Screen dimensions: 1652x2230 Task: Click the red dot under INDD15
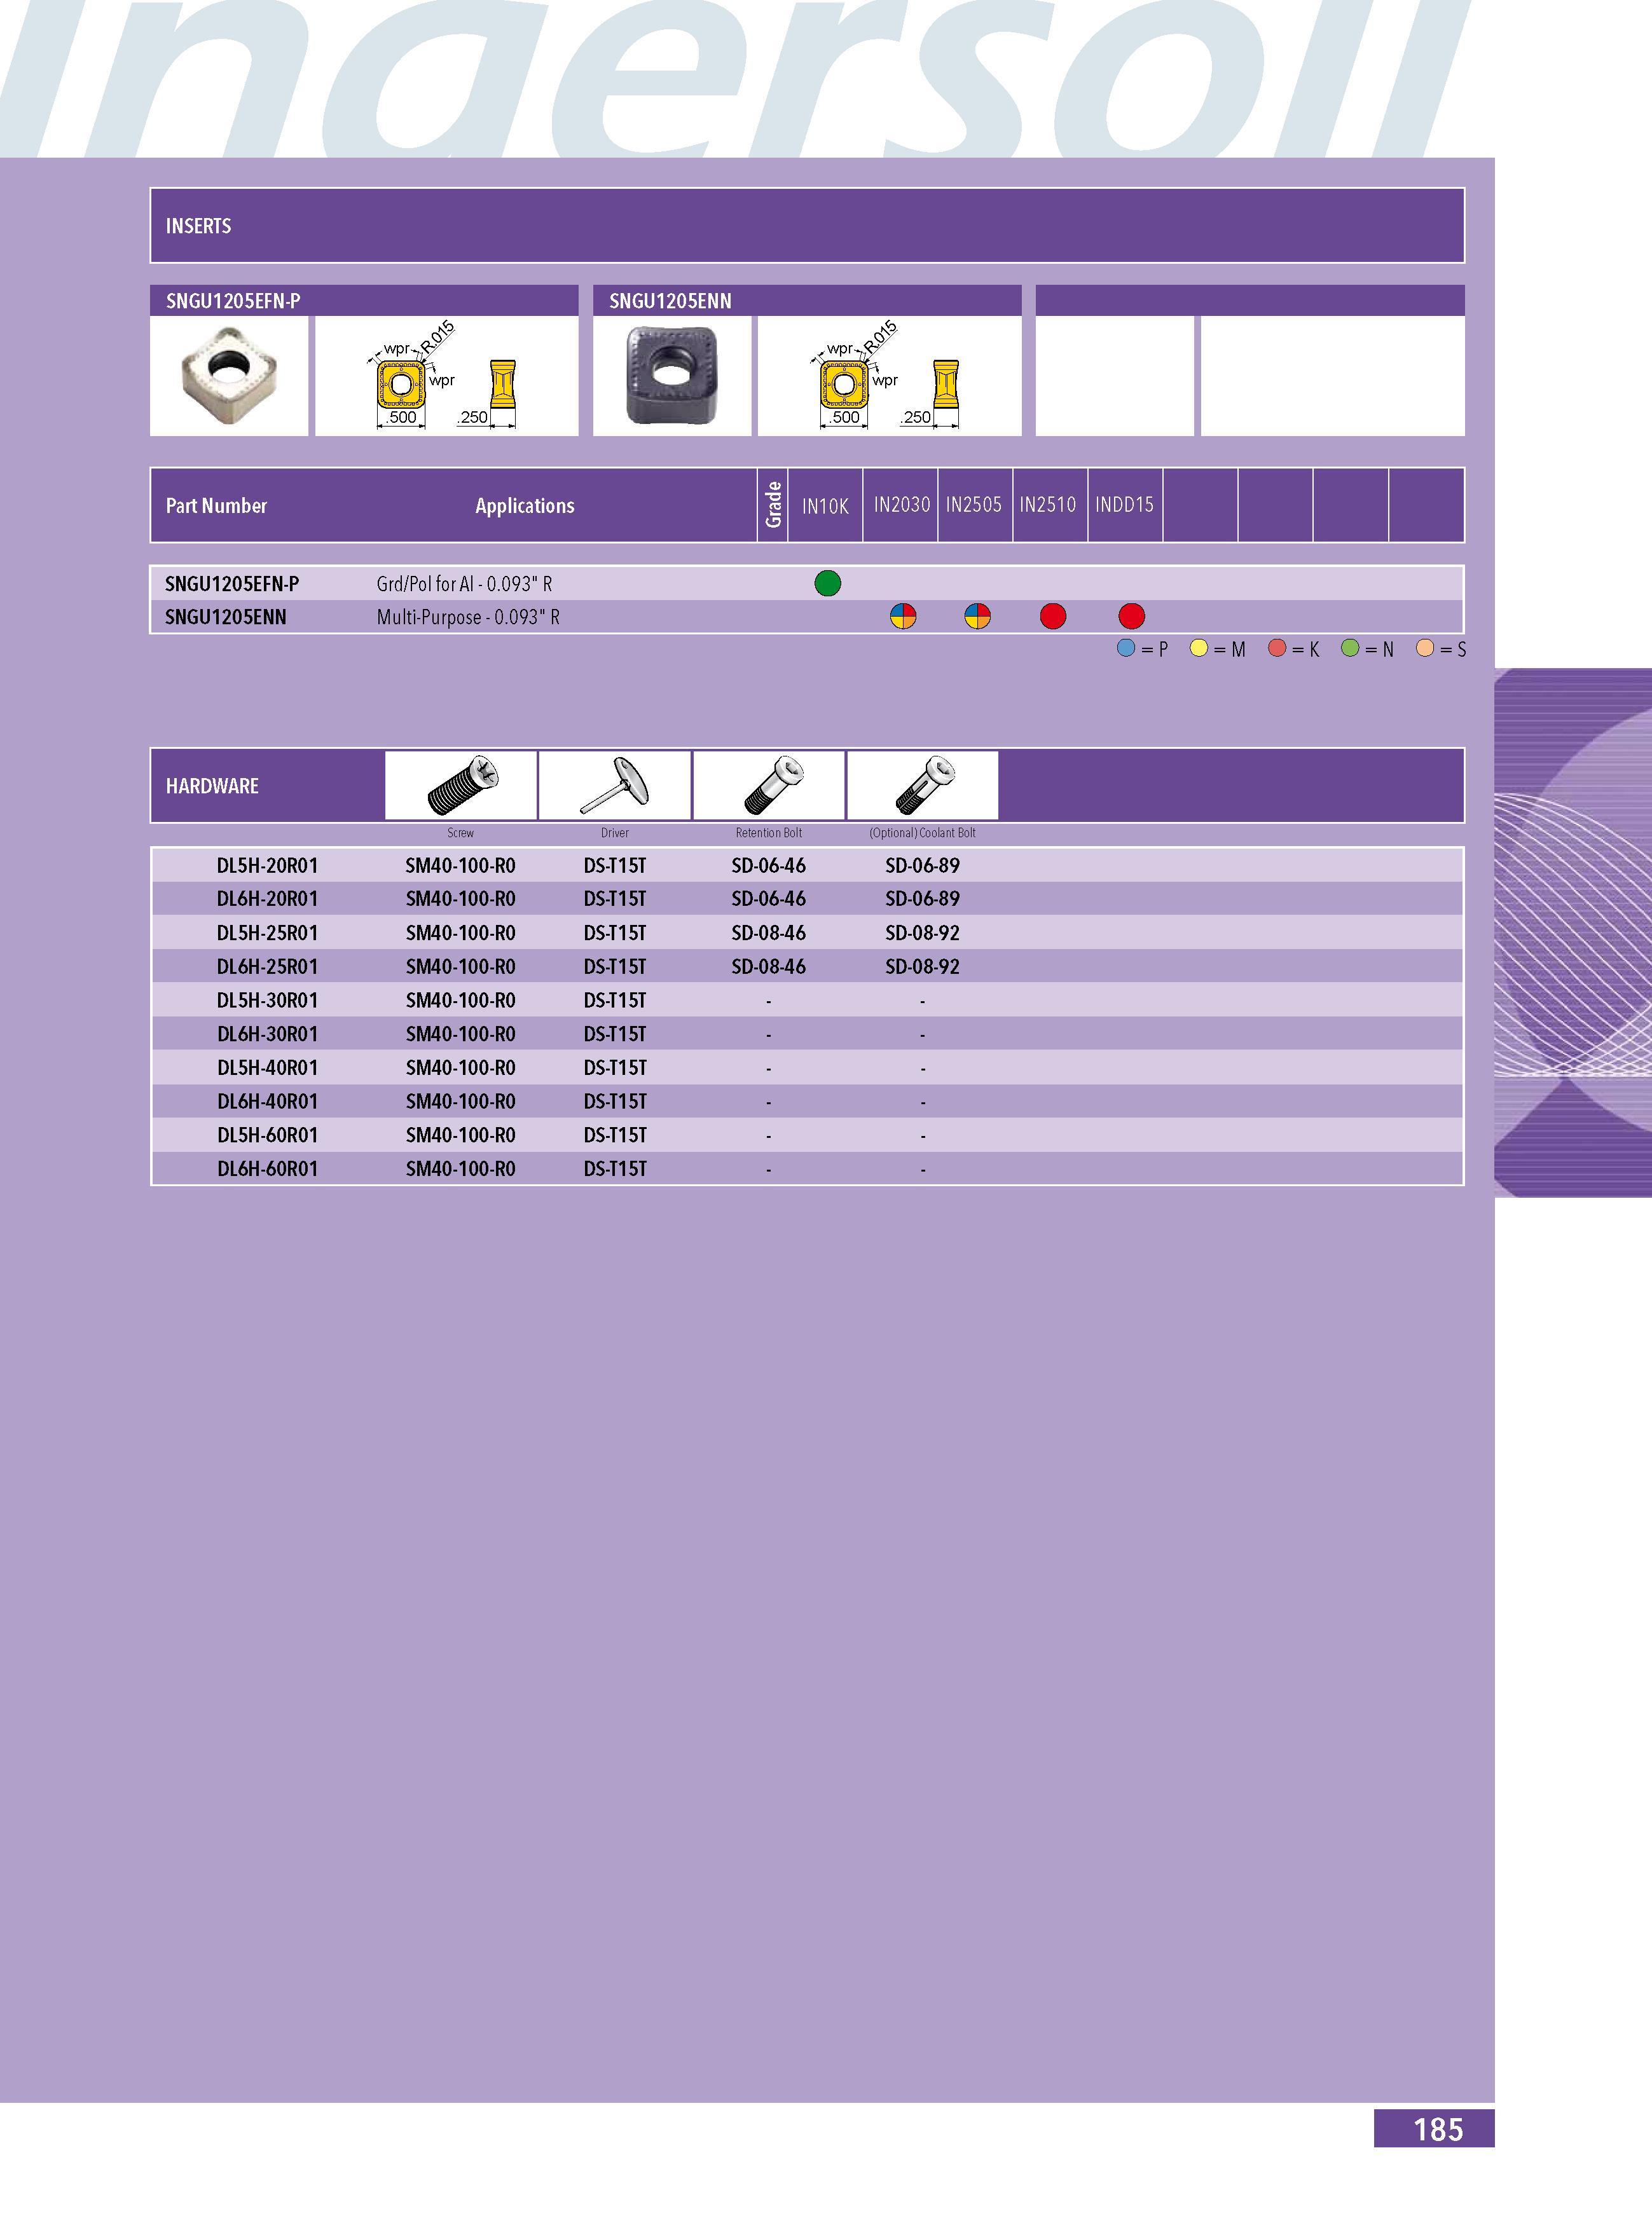tap(1131, 616)
